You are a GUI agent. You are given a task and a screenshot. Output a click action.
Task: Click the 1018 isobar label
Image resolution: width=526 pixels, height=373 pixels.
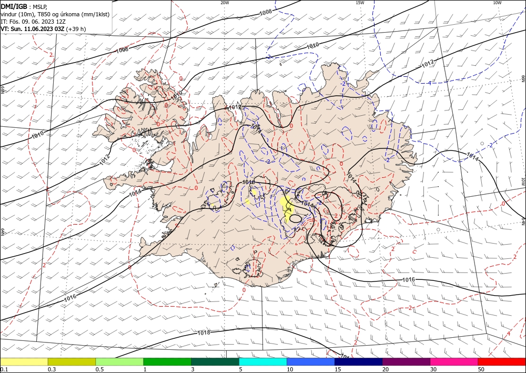point(204,332)
